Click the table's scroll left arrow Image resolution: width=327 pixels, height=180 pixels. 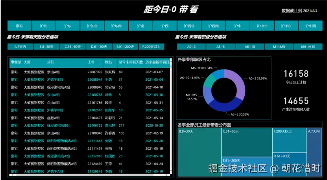[12, 175]
